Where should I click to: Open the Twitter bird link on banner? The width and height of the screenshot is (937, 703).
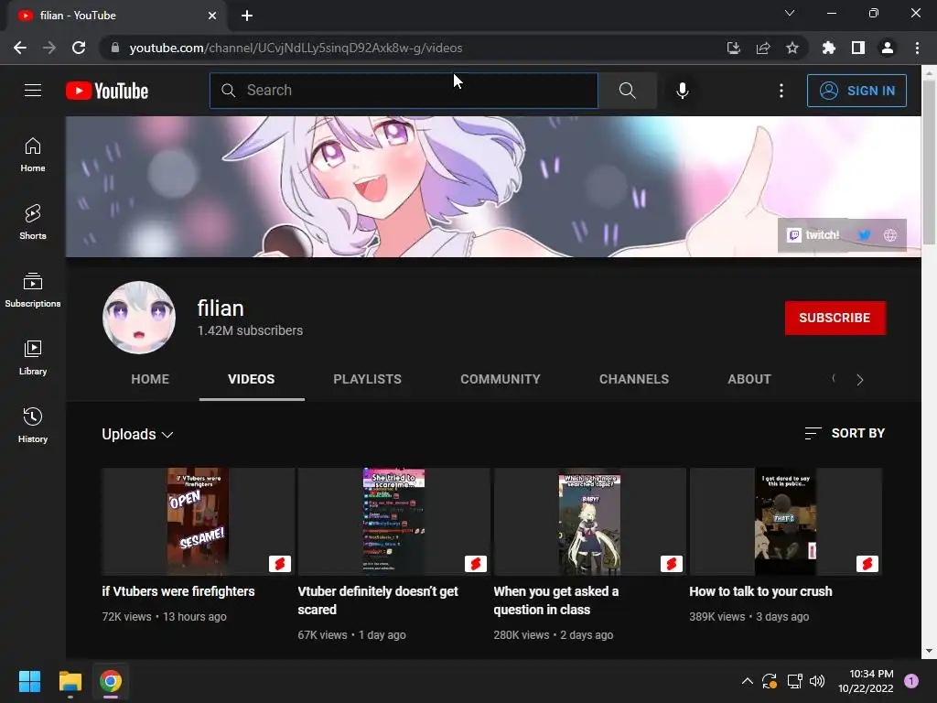pyautogui.click(x=864, y=235)
